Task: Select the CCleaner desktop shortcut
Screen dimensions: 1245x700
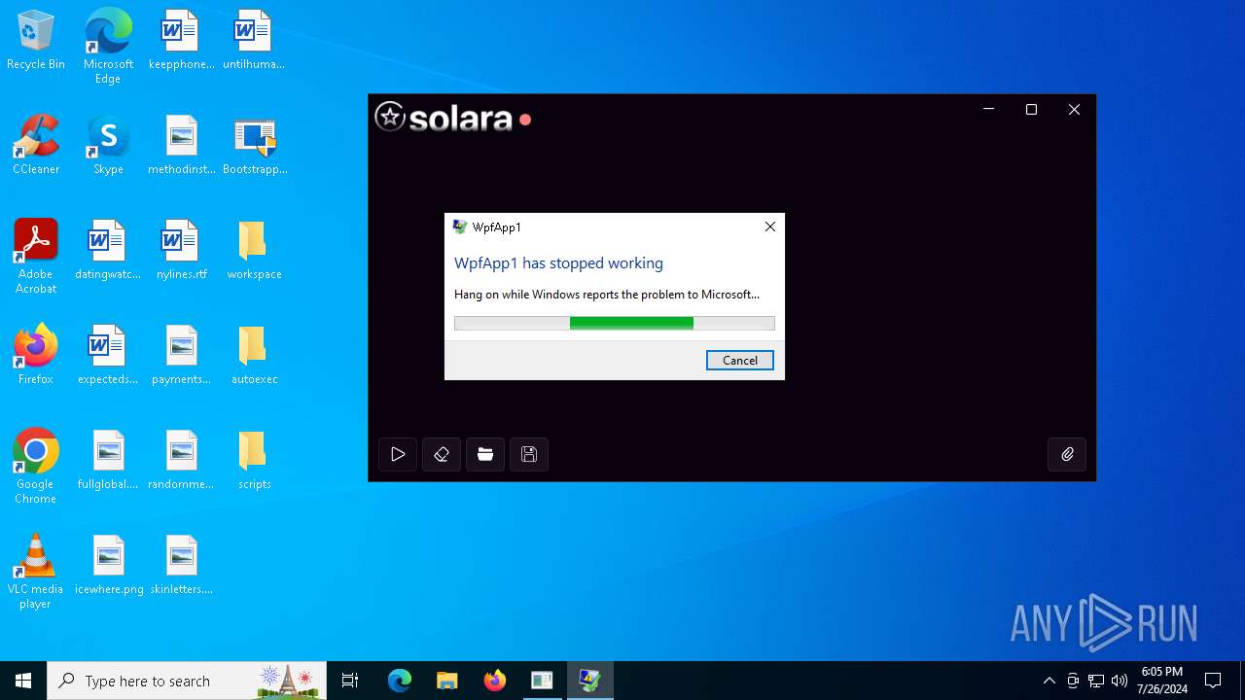Action: point(36,146)
